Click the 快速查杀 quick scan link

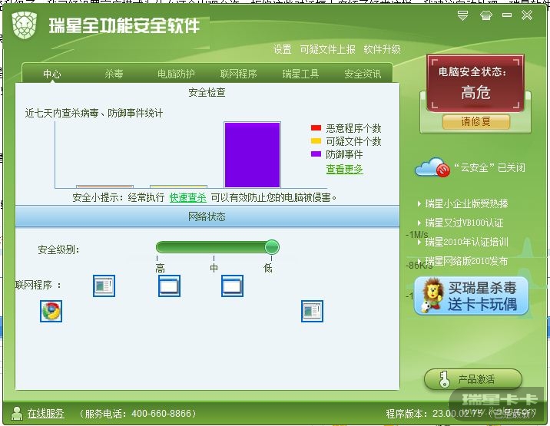point(188,198)
